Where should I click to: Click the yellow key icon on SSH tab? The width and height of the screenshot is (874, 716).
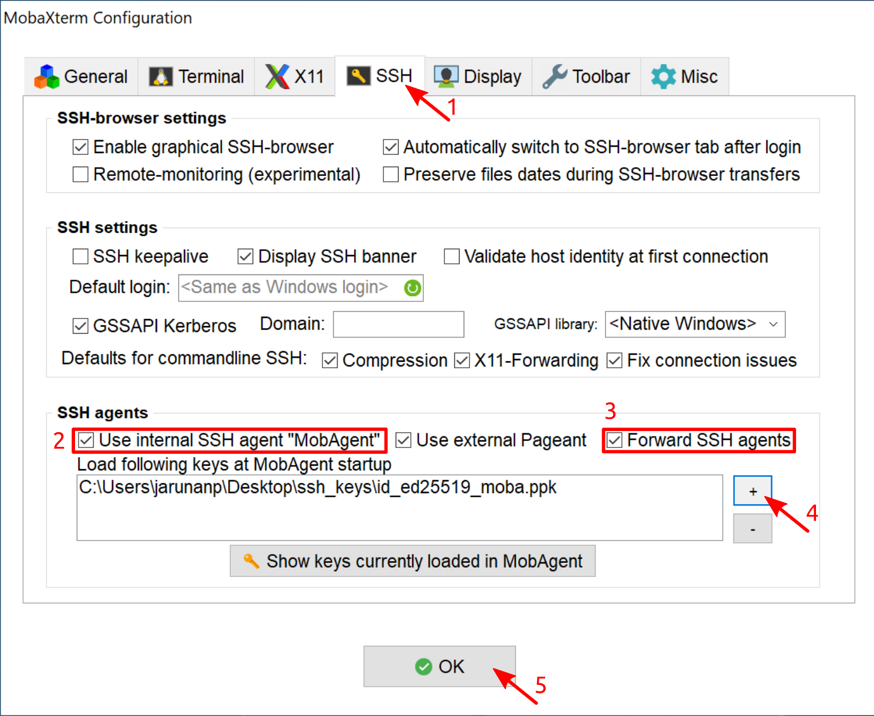(x=359, y=75)
